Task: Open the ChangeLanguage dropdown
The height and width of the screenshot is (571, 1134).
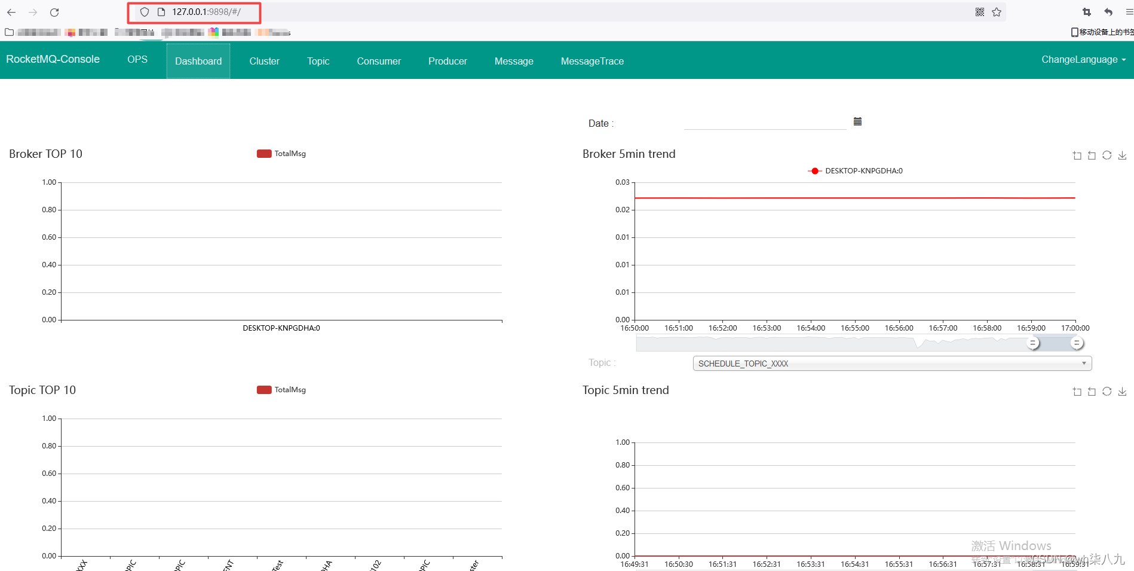Action: point(1083,60)
